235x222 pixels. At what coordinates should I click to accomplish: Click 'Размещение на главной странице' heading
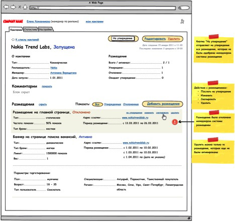41,112
